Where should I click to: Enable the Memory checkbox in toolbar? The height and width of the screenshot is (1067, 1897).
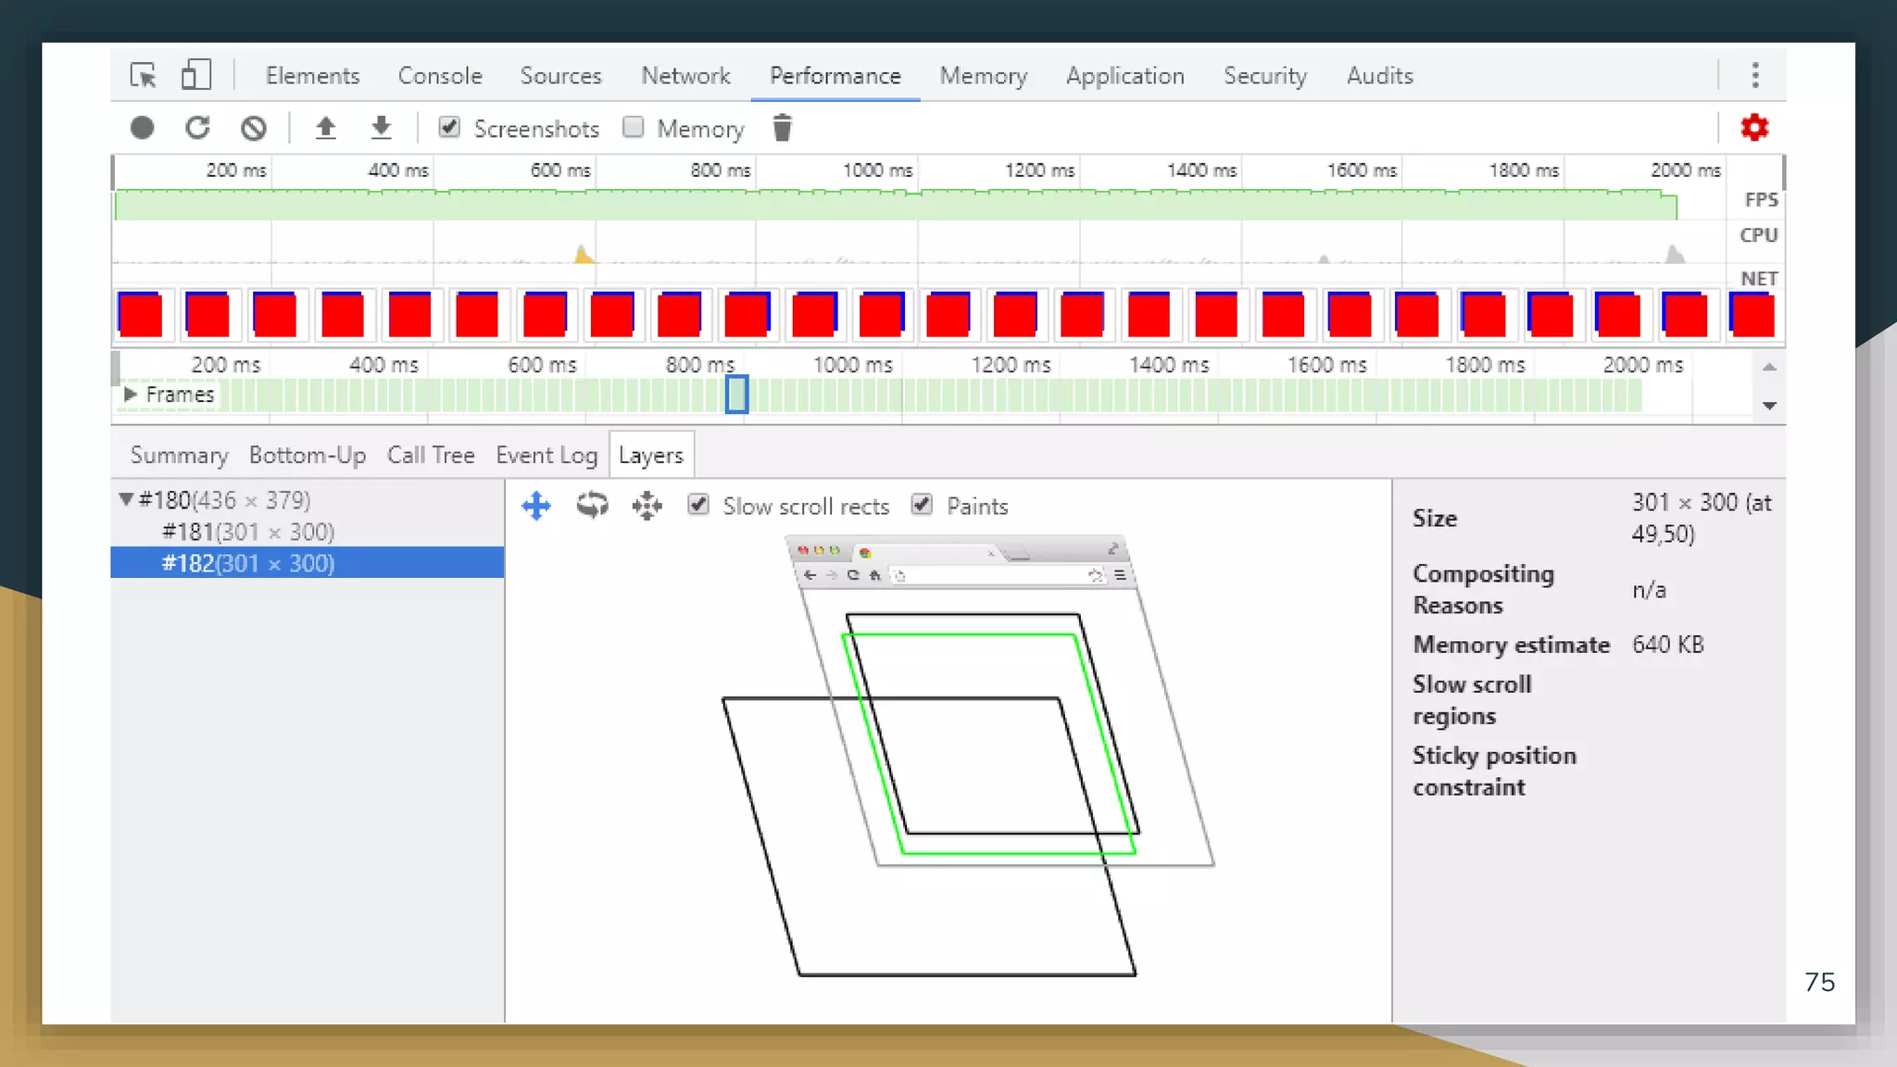(x=634, y=128)
